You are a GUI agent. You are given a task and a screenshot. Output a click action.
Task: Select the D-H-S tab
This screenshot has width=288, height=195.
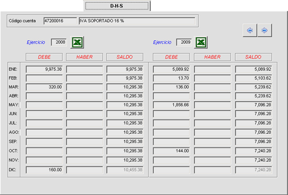[117, 6]
